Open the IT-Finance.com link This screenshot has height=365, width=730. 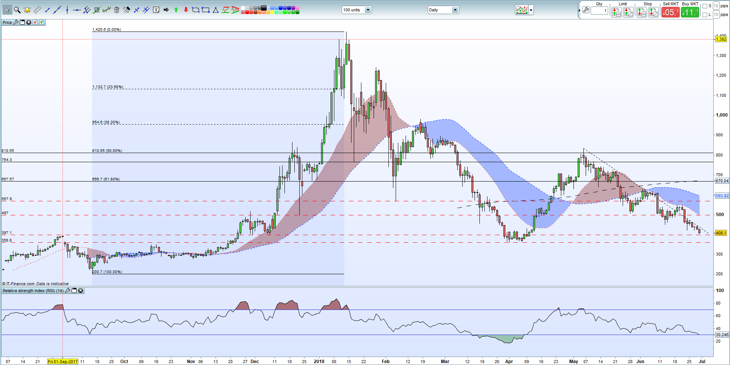[x=19, y=284]
